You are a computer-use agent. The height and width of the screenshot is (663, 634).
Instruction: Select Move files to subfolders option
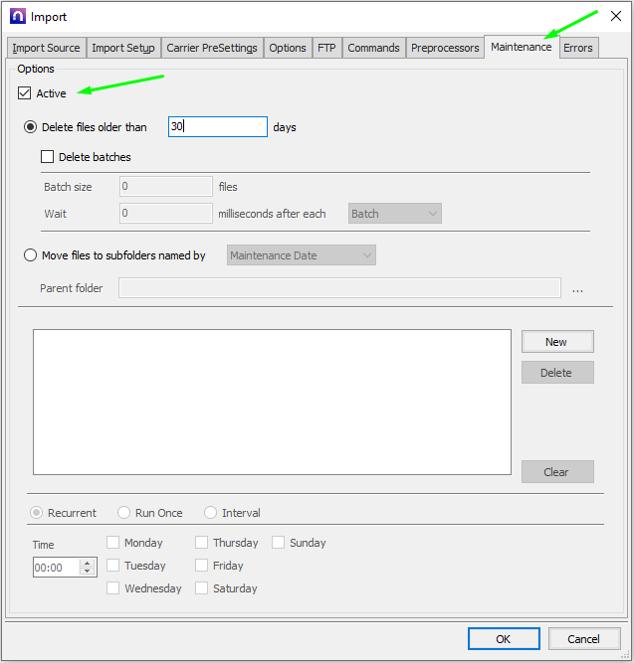pyautogui.click(x=31, y=255)
